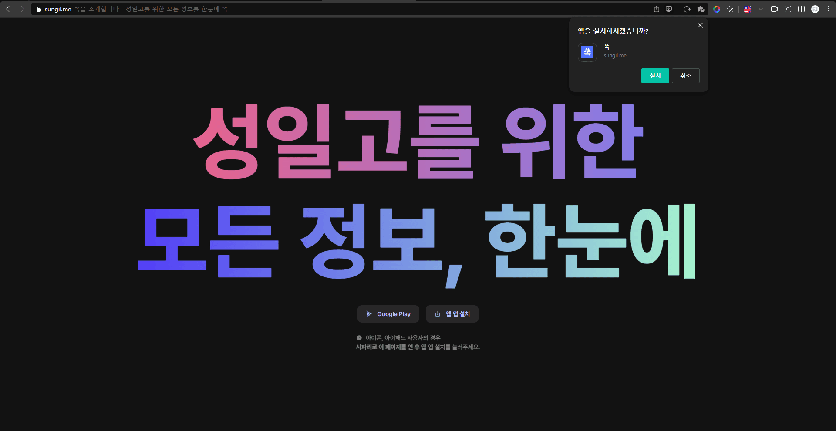Click the lock icon beside sungil.me
The width and height of the screenshot is (836, 431).
[x=38, y=9]
